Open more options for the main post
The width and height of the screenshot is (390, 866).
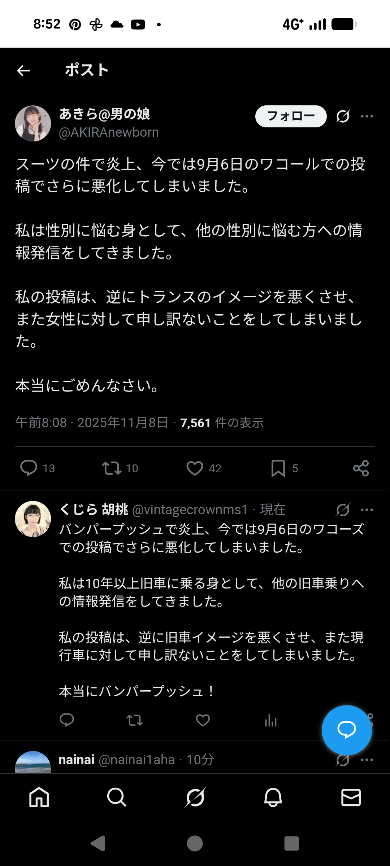click(x=367, y=116)
